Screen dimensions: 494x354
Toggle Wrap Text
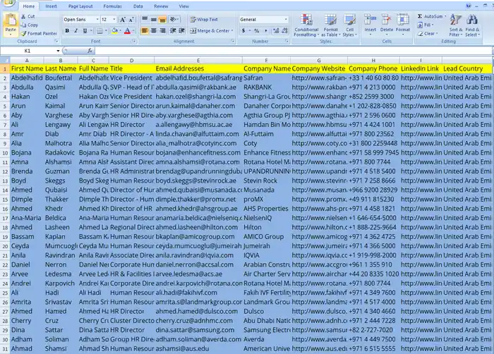point(204,20)
